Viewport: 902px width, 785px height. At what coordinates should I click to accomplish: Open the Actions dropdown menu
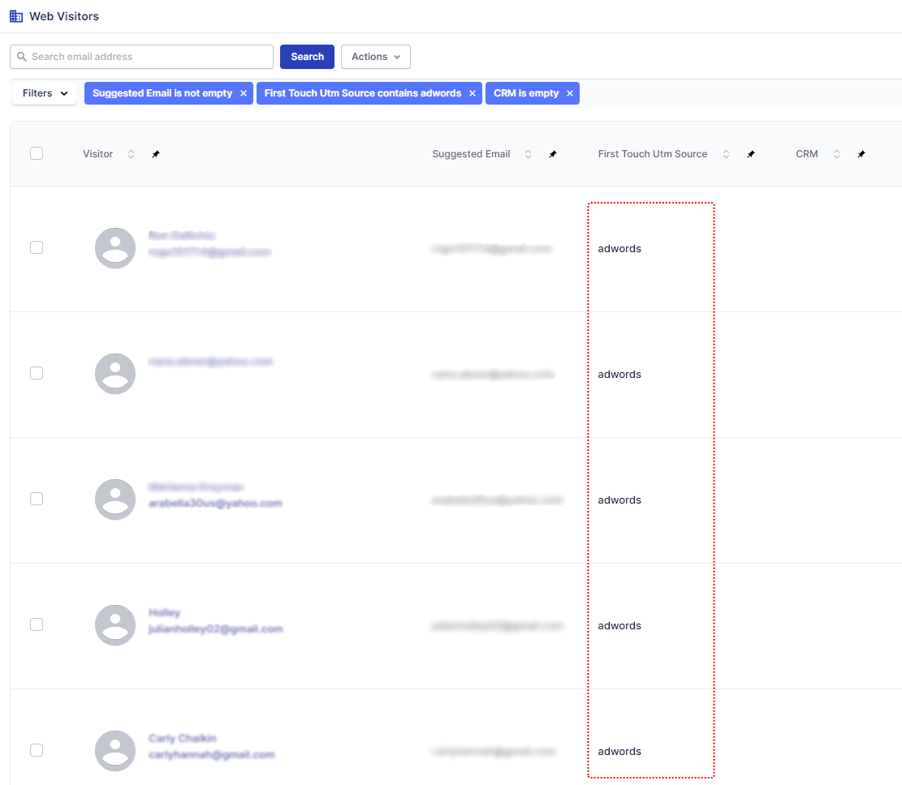pos(376,56)
